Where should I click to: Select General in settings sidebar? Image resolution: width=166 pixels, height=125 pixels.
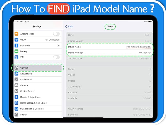click(x=38, y=68)
